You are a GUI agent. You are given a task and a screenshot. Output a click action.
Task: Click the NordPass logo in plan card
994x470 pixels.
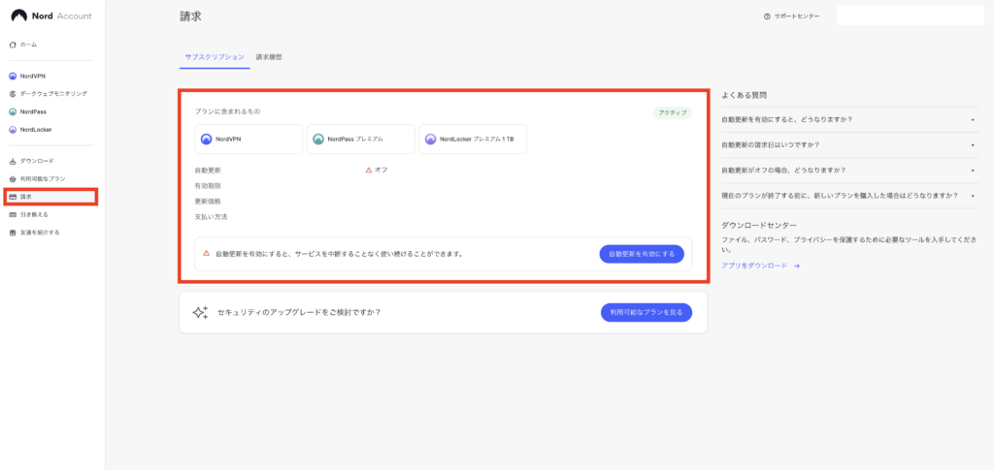click(x=318, y=140)
